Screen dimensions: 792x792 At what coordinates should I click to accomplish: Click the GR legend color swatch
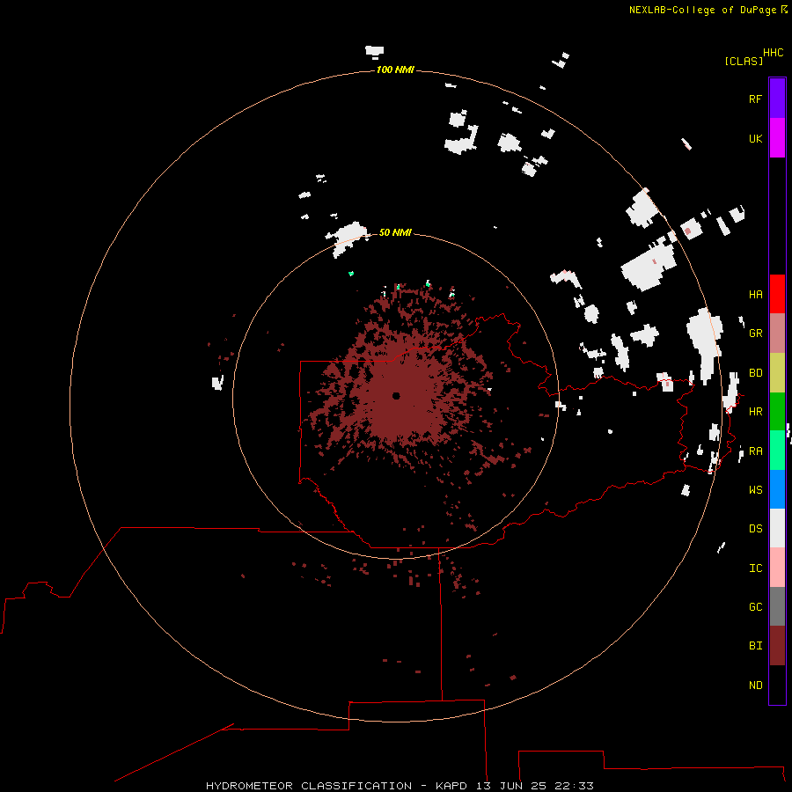777,333
